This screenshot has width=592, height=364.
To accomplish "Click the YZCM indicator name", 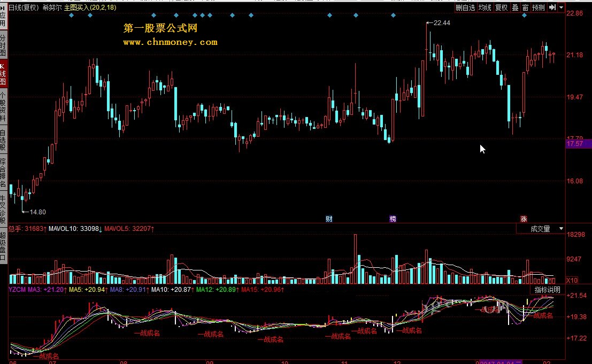I will pyautogui.click(x=17, y=290).
